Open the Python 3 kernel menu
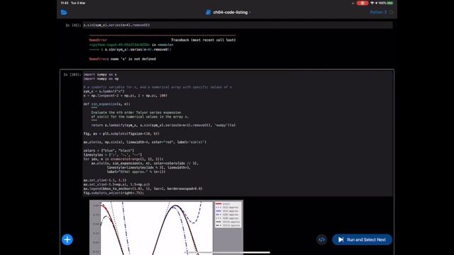This screenshot has height=255, width=454. (378, 12)
